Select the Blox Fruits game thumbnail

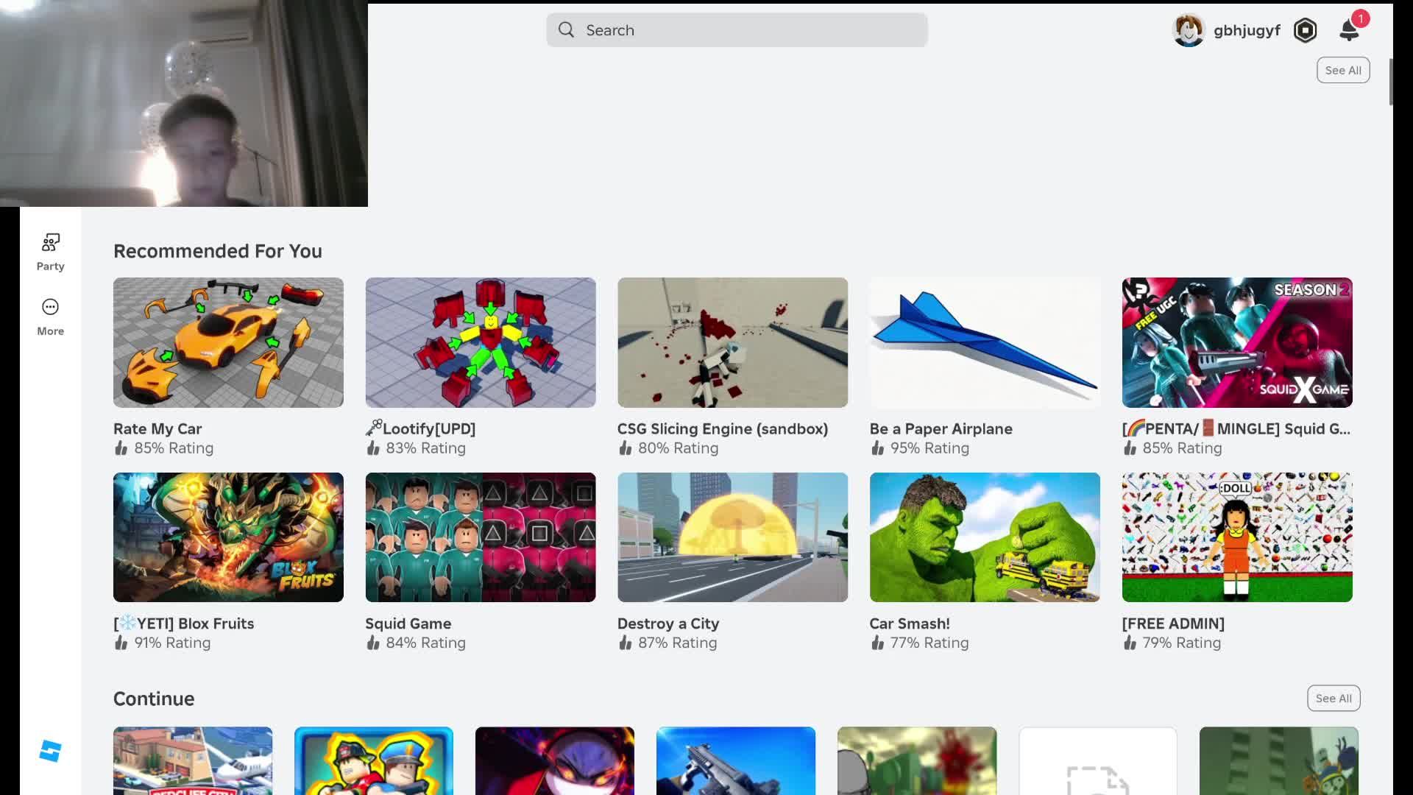228,537
